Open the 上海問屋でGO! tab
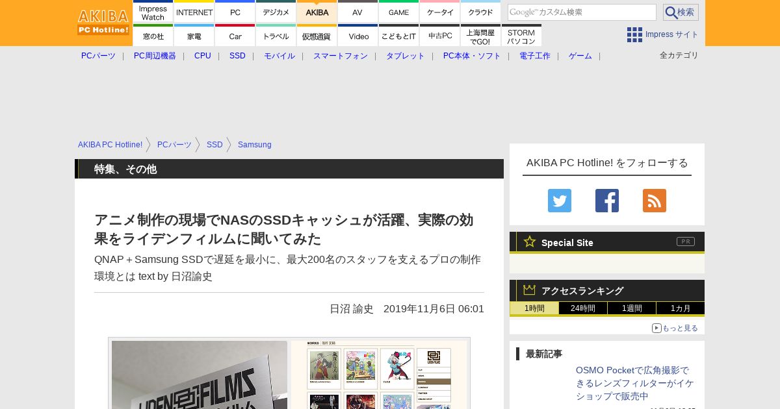This screenshot has width=780, height=409. [x=480, y=36]
